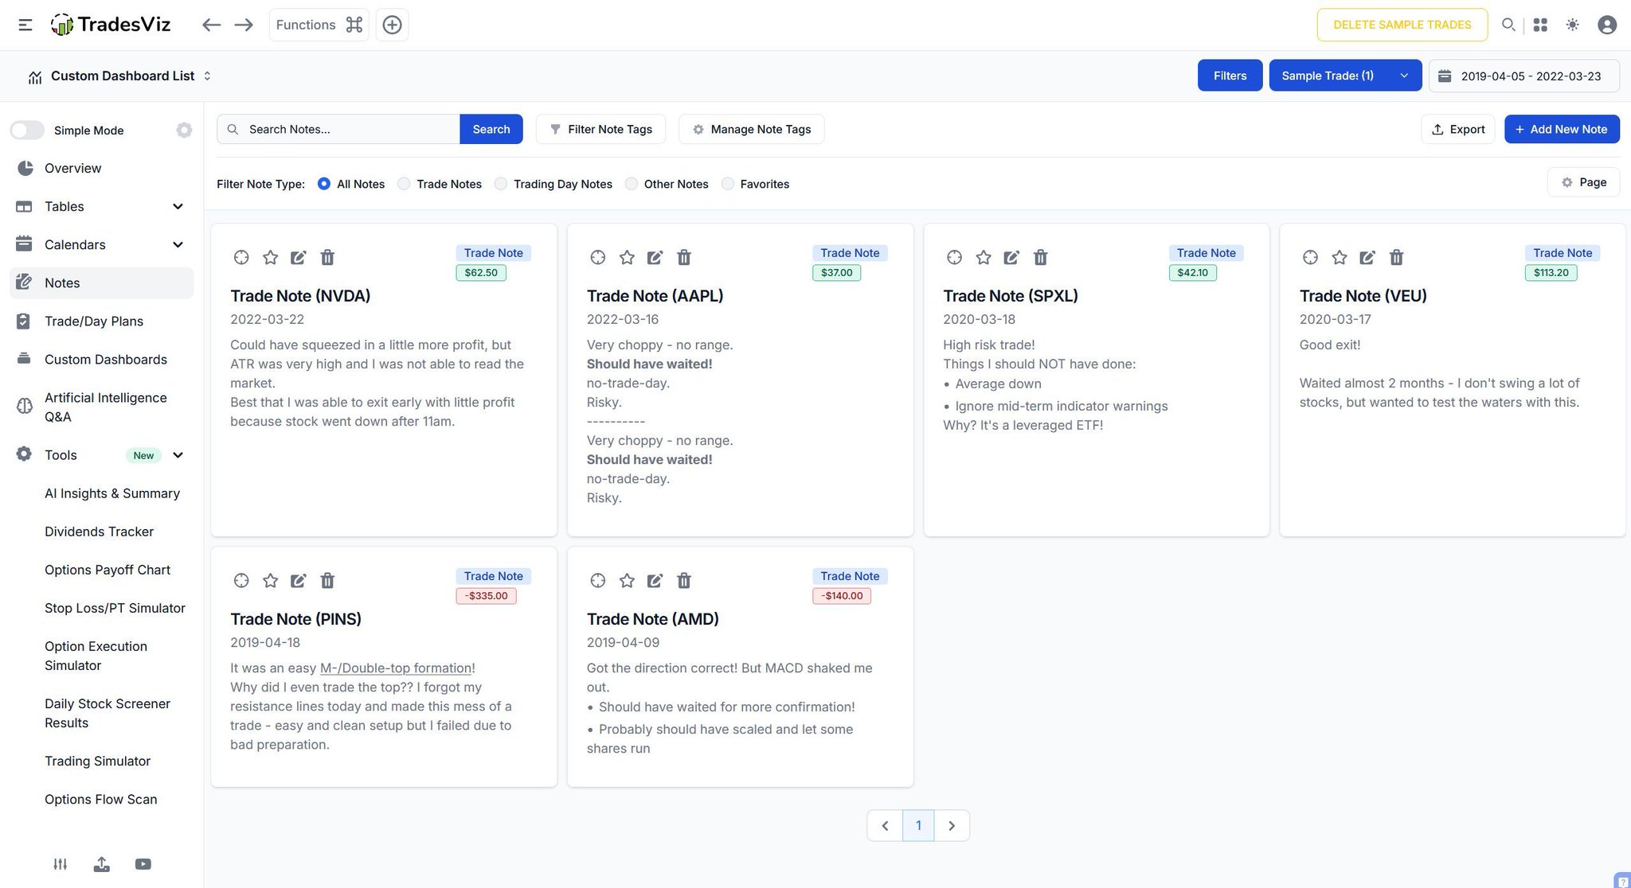Viewport: 1631px width, 888px height.
Task: Select Trade Notes filter radio button
Action: pyautogui.click(x=405, y=184)
